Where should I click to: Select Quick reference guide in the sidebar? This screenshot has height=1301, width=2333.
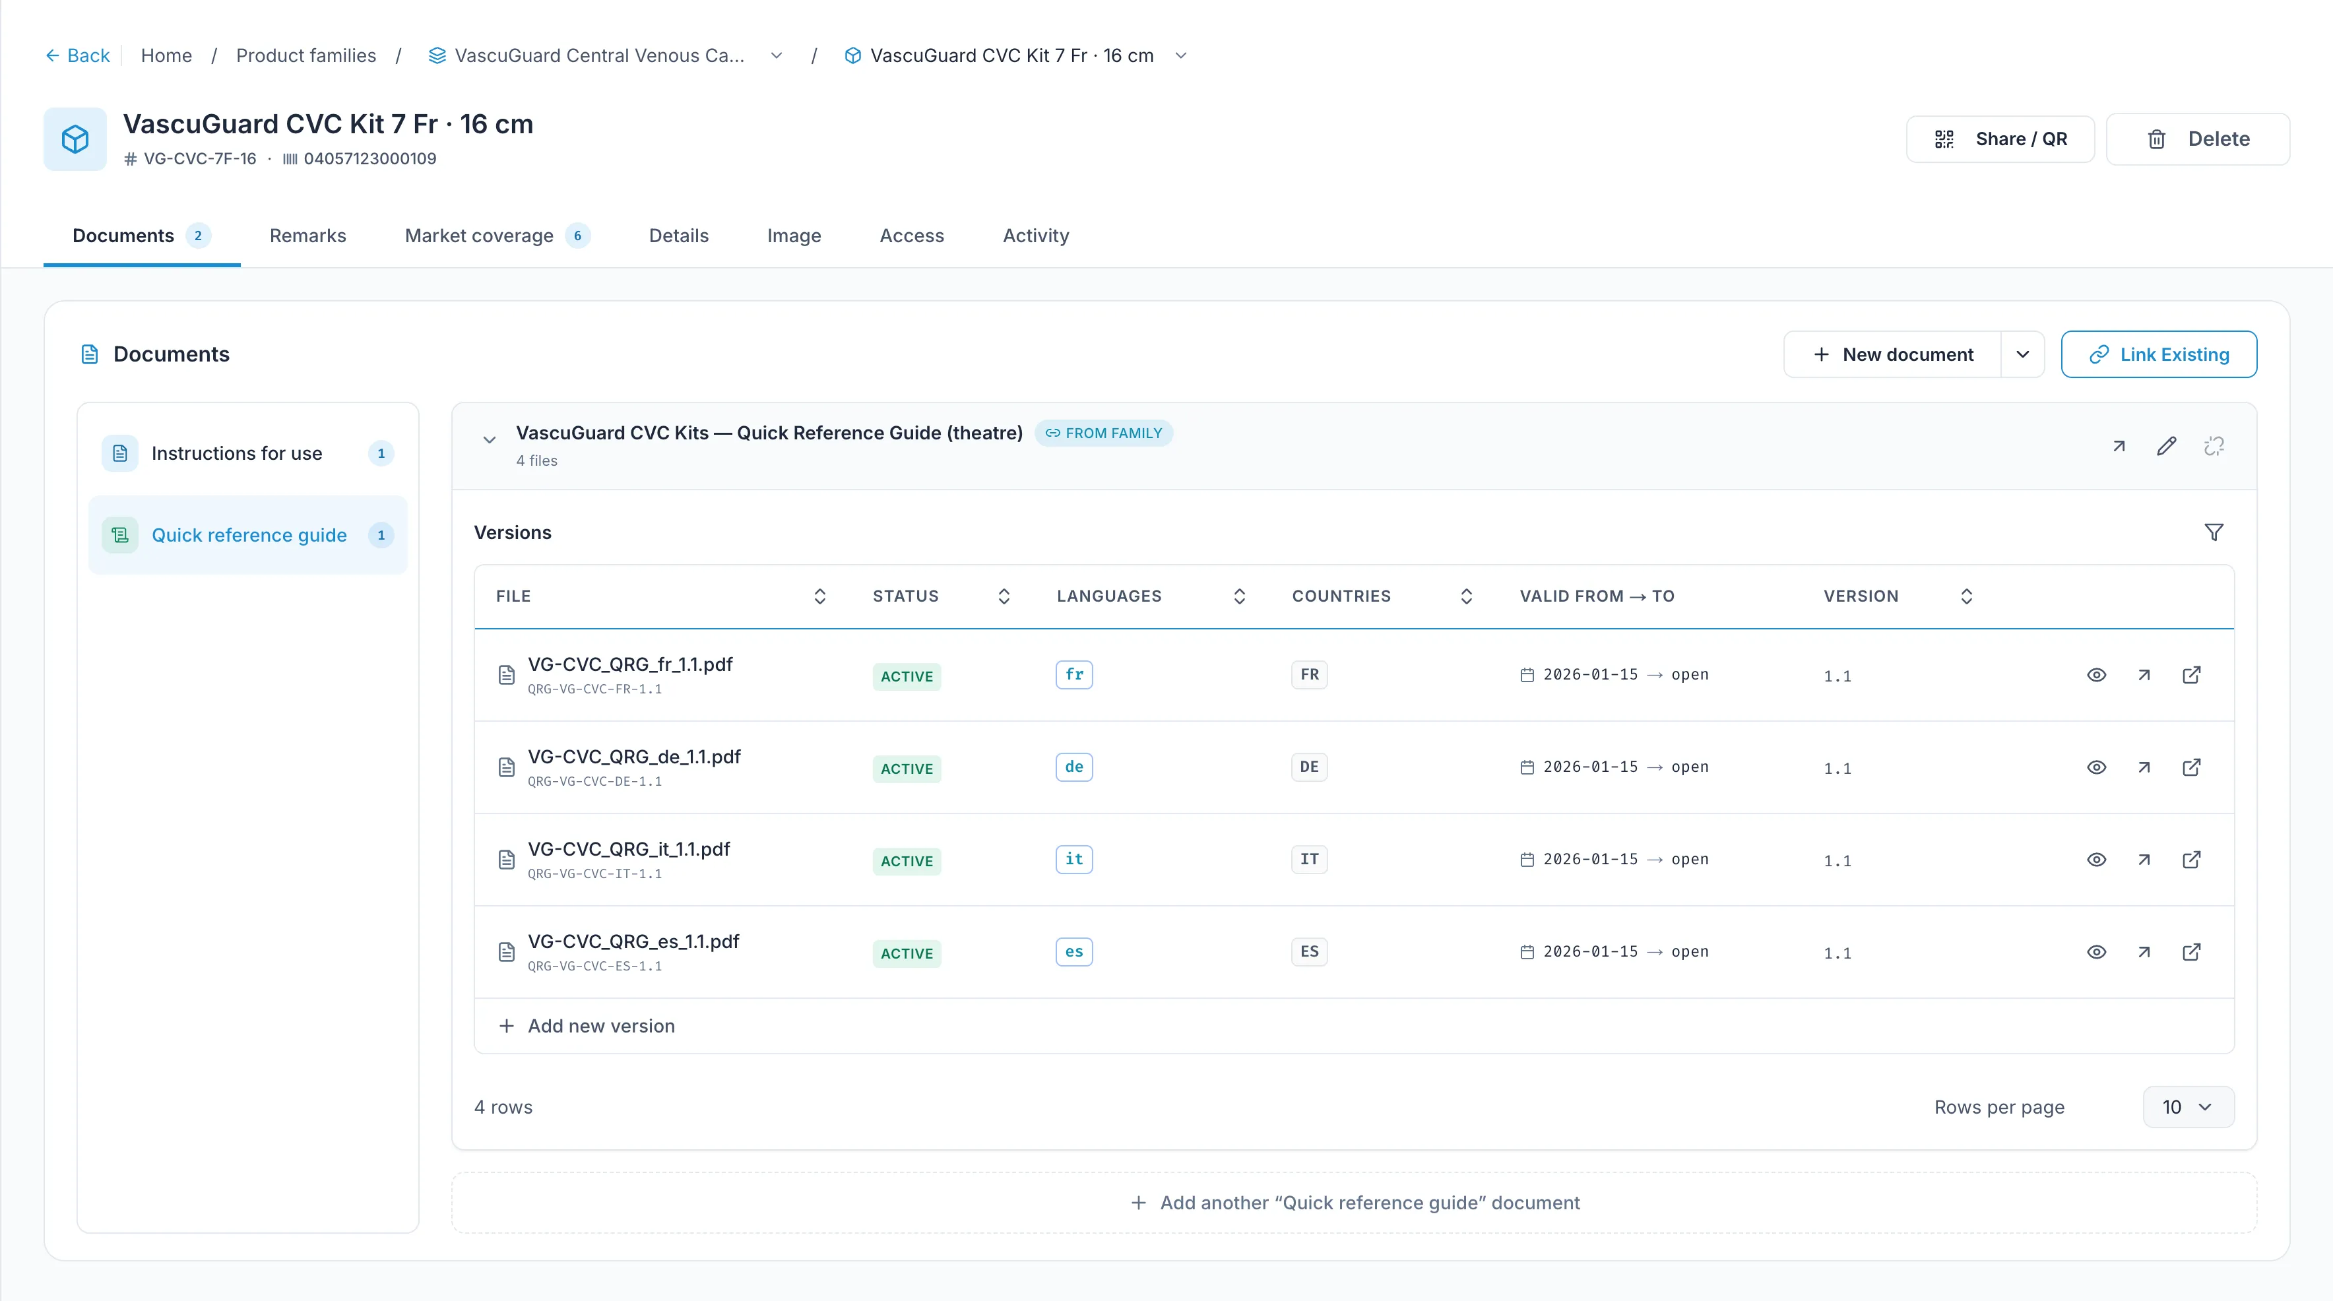[248, 535]
